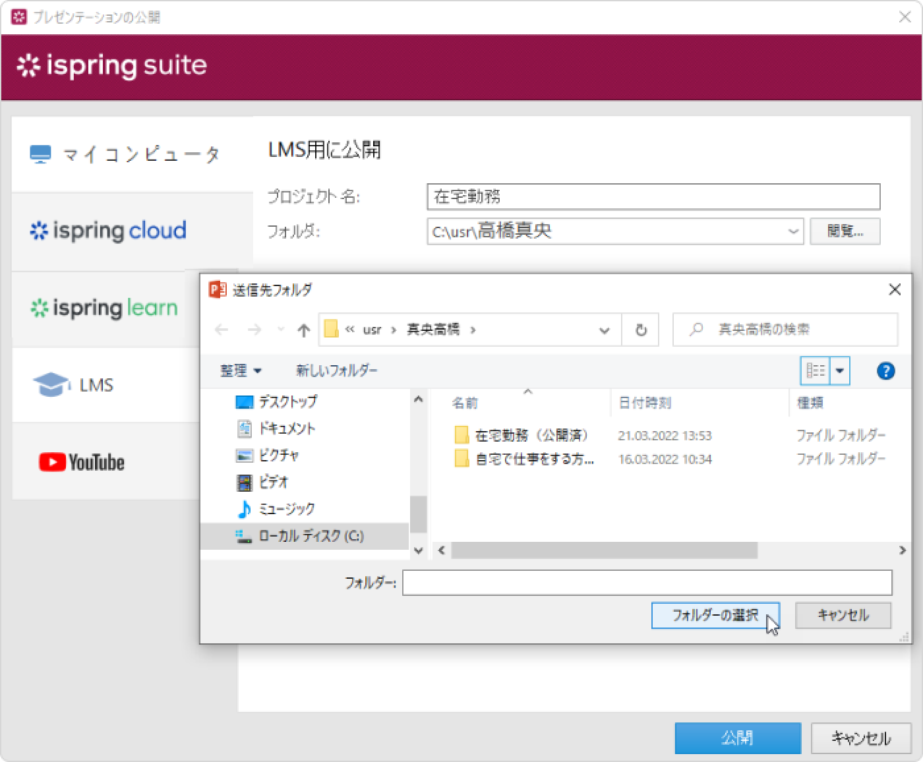The width and height of the screenshot is (923, 762).
Task: Select Pictures in navigation pane
Action: pyautogui.click(x=267, y=455)
